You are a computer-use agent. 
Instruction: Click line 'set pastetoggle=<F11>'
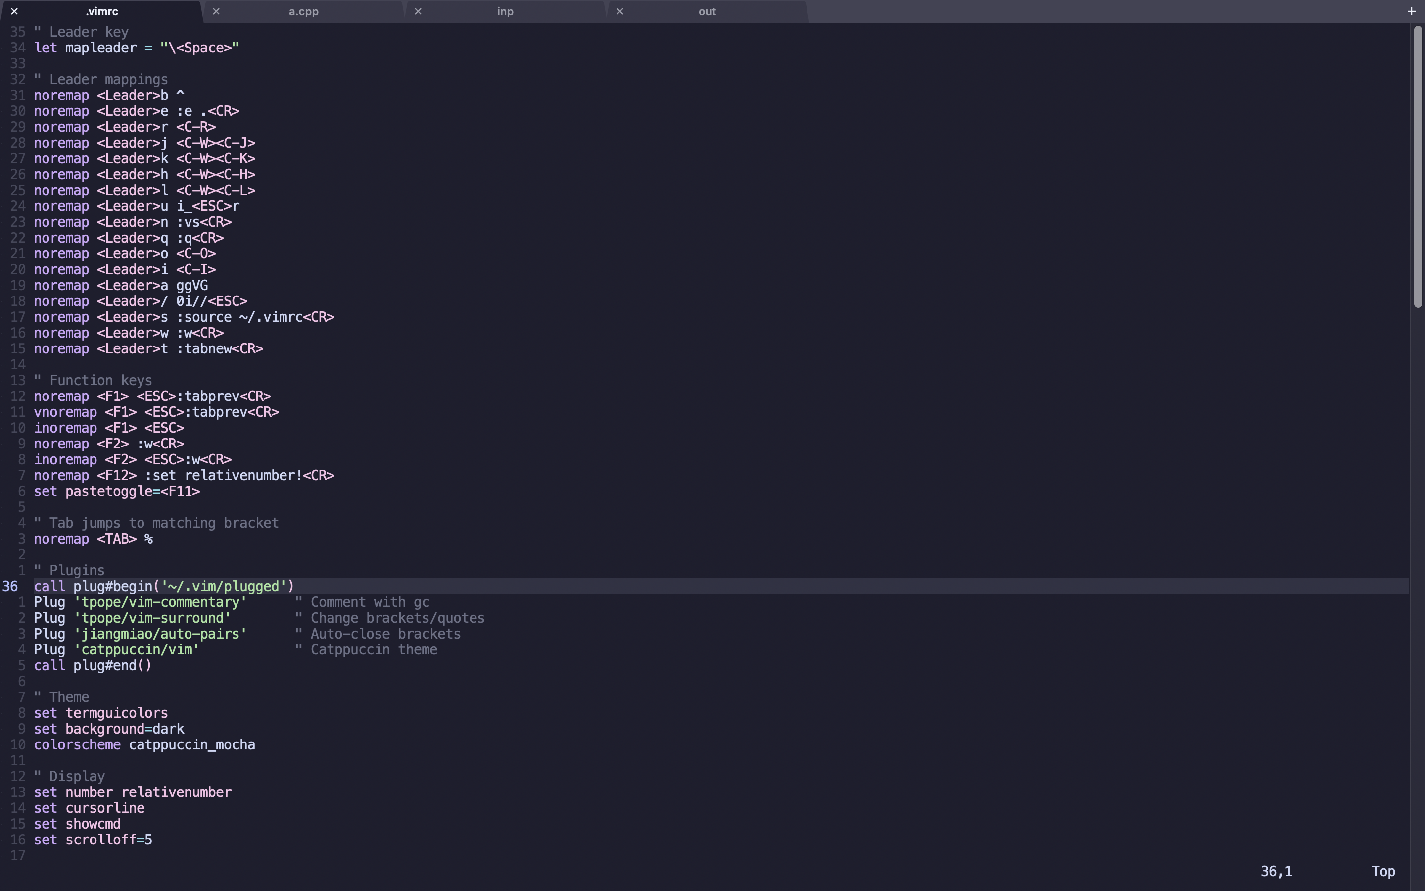pyautogui.click(x=117, y=492)
